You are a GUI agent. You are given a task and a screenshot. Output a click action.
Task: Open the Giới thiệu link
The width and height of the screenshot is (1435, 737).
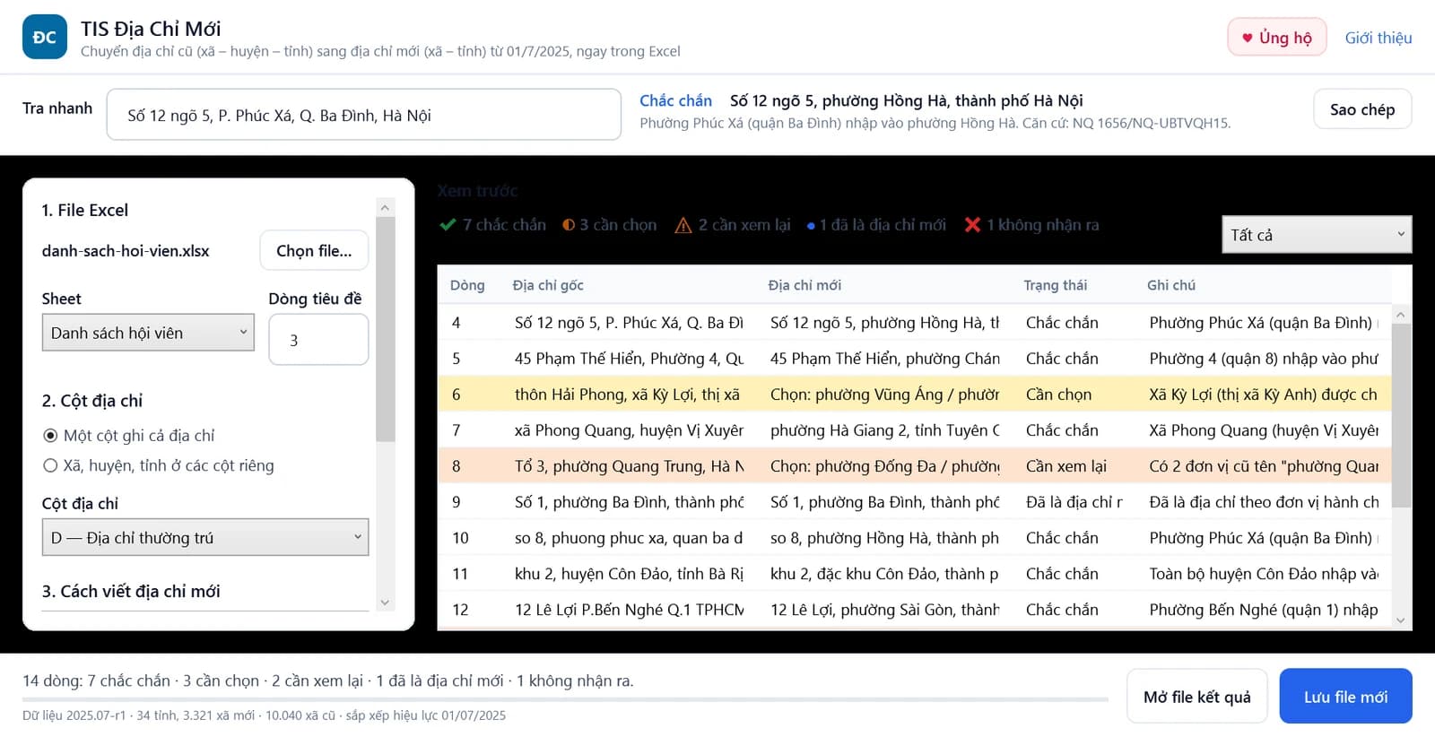pos(1378,38)
